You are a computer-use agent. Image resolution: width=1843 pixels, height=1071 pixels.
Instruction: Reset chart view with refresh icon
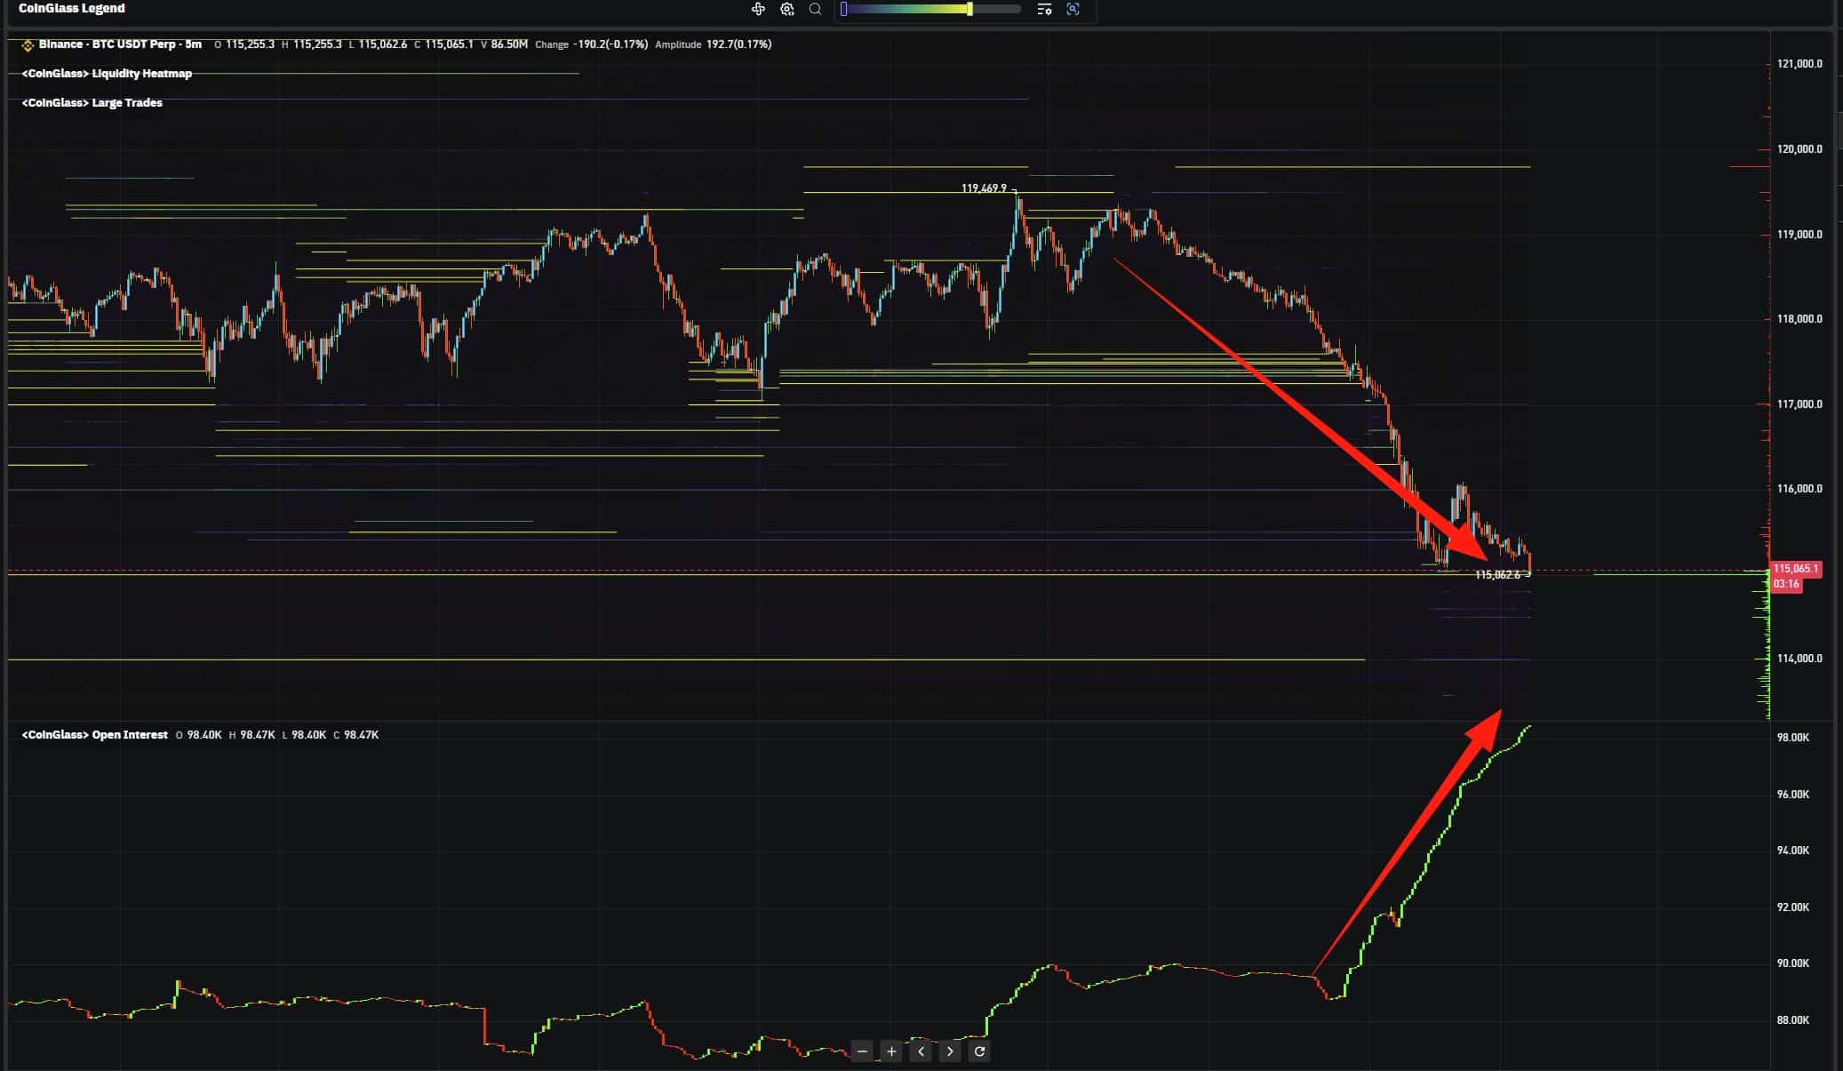pyautogui.click(x=979, y=1051)
